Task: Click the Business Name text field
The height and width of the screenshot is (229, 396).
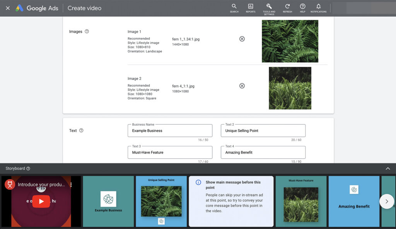Action: (170, 131)
